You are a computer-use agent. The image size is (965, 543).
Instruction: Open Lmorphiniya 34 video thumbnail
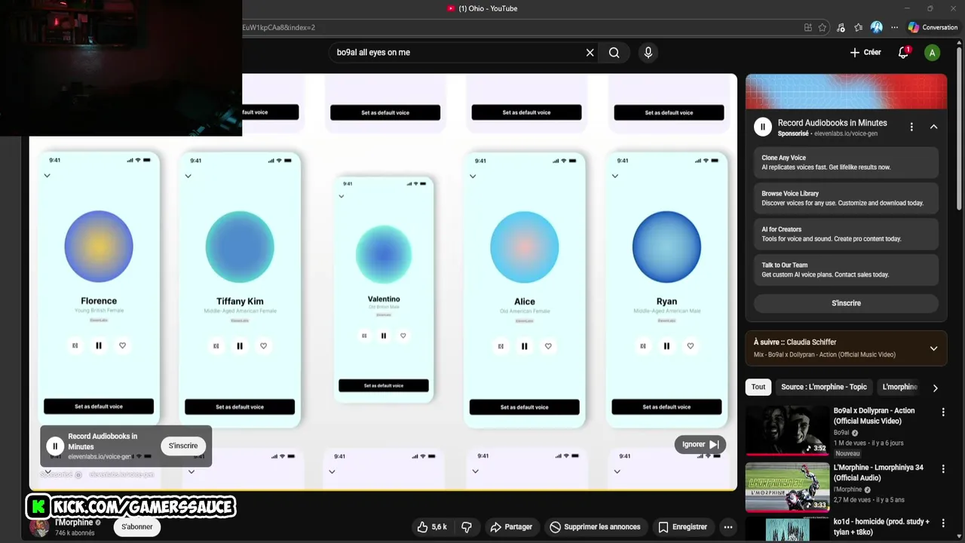coord(787,487)
